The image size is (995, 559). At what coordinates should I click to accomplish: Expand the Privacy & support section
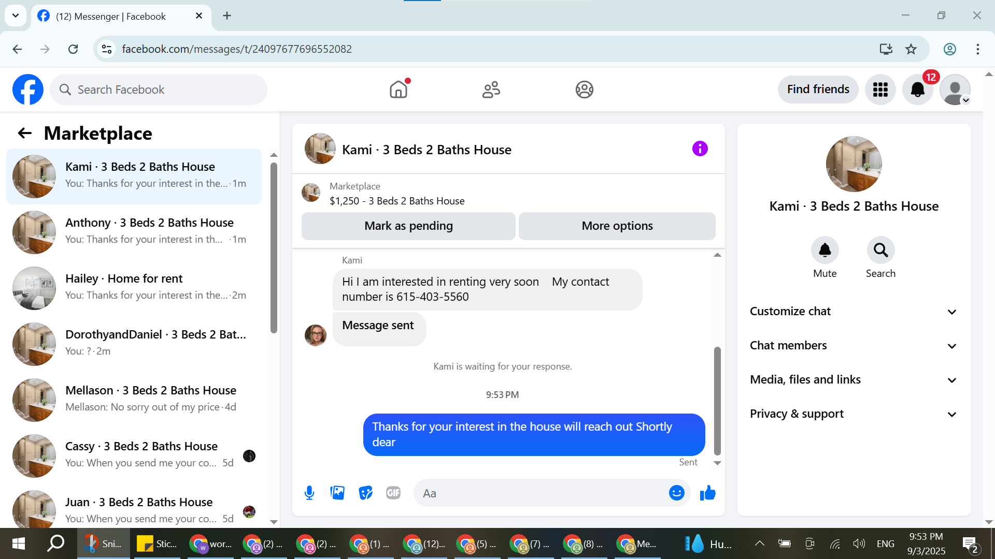click(x=854, y=414)
